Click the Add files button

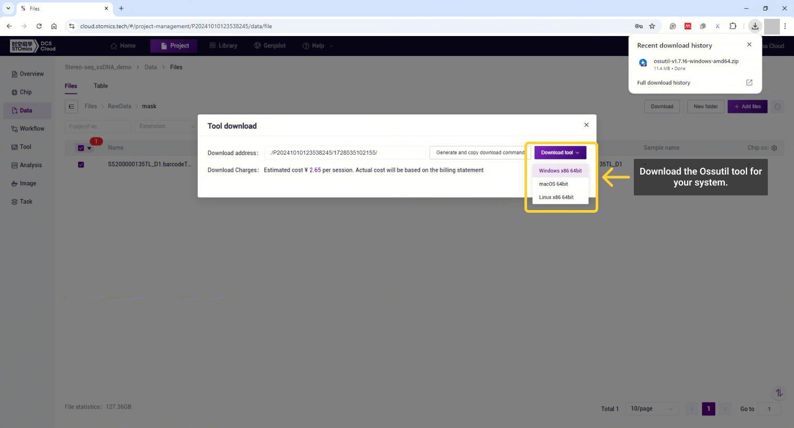click(747, 107)
